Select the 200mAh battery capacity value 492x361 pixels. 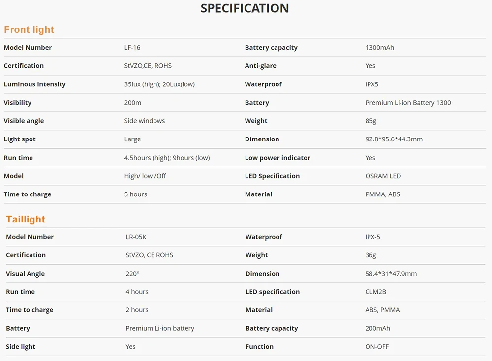click(x=377, y=328)
